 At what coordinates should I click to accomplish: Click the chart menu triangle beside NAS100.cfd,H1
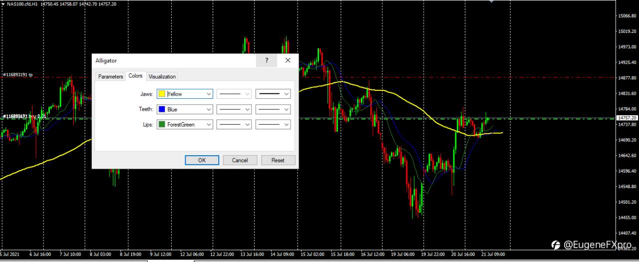pyautogui.click(x=2, y=3)
